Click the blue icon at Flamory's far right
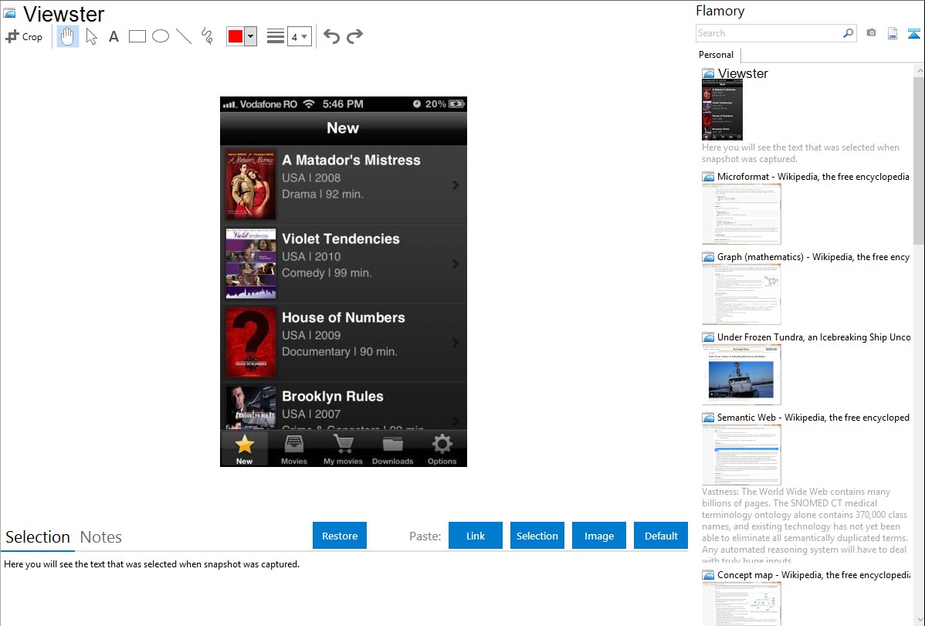The height and width of the screenshot is (626, 925). [913, 33]
